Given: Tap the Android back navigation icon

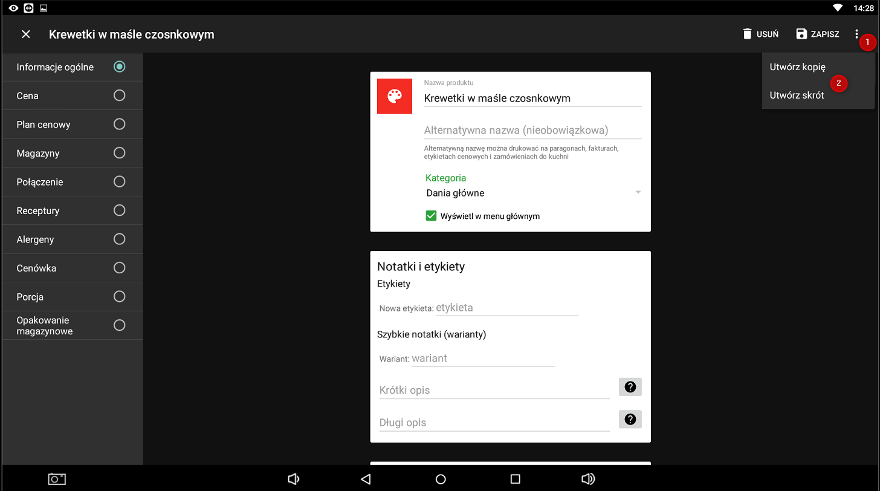Looking at the screenshot, I should [x=365, y=479].
